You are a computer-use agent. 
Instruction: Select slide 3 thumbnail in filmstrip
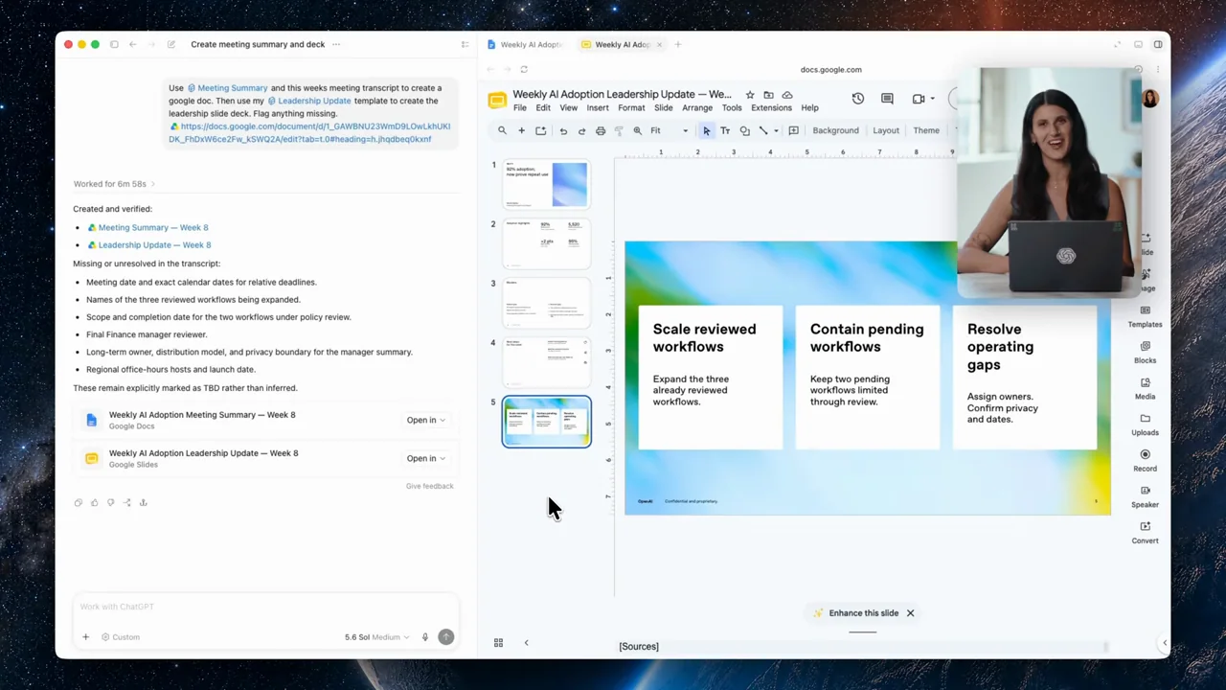(547, 302)
